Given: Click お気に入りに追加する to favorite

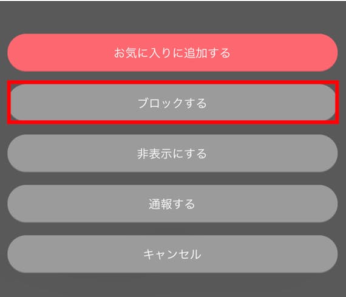Looking at the screenshot, I should coord(172,53).
